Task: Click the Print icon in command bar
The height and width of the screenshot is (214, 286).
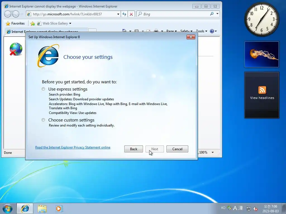Action: pyautogui.click(x=156, y=31)
